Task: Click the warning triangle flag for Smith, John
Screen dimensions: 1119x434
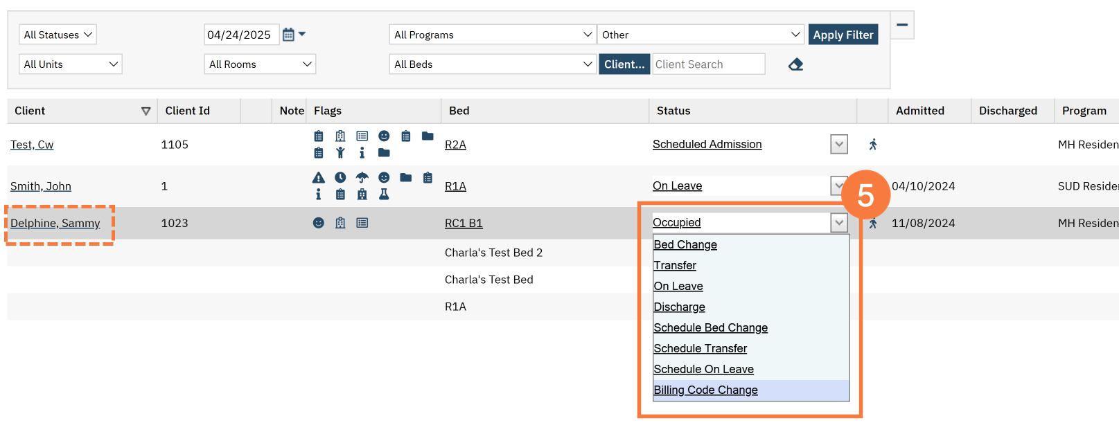Action: (x=318, y=177)
